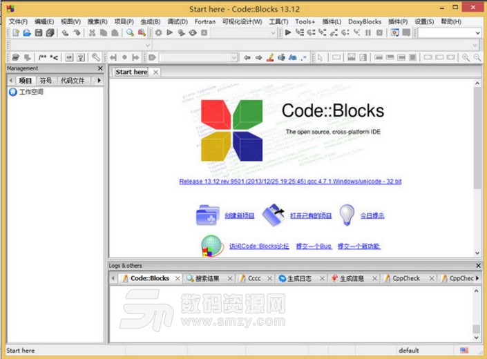Click the highlight marker pen icon

[x=270, y=57]
